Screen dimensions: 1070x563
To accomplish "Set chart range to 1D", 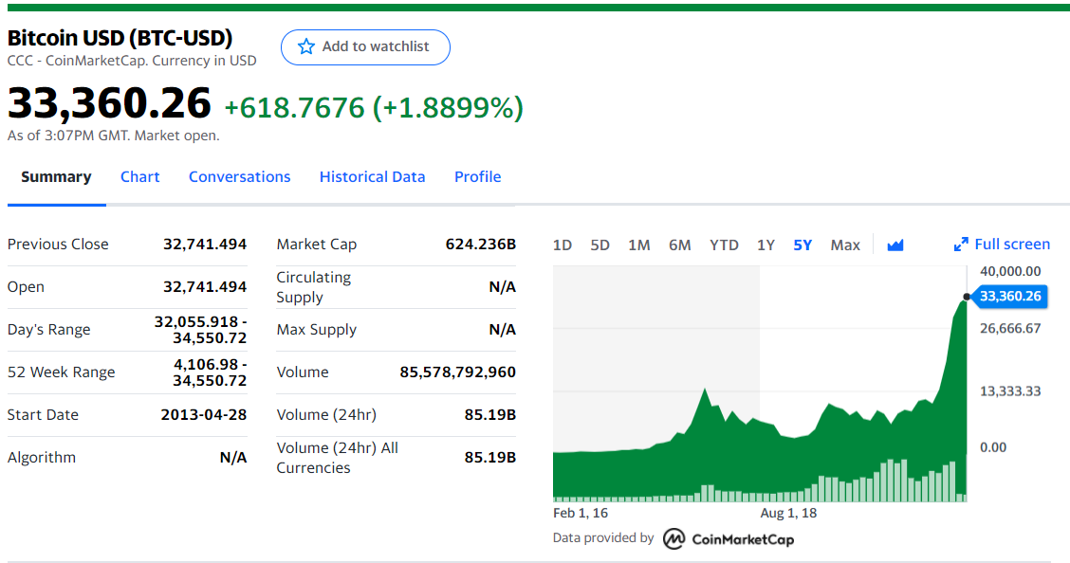I will click(563, 245).
